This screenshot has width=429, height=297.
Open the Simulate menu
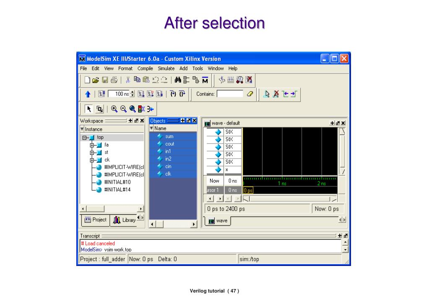(166, 68)
